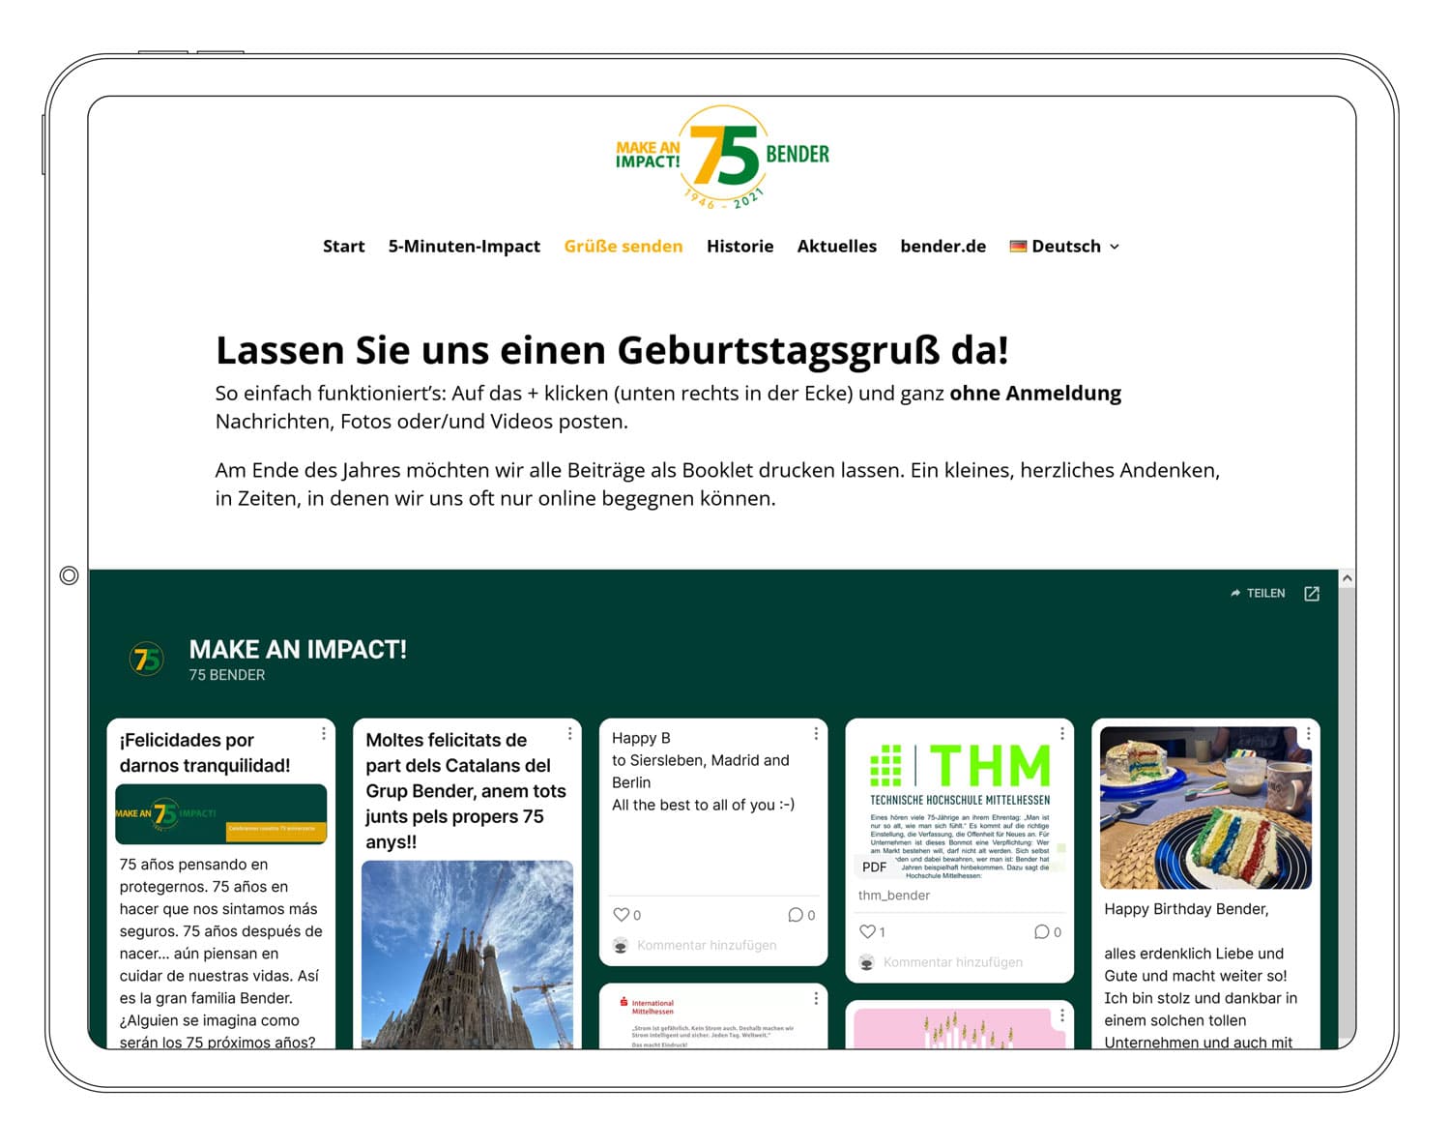This screenshot has width=1450, height=1147.
Task: Click the tablet home button circle
Action: (x=69, y=575)
